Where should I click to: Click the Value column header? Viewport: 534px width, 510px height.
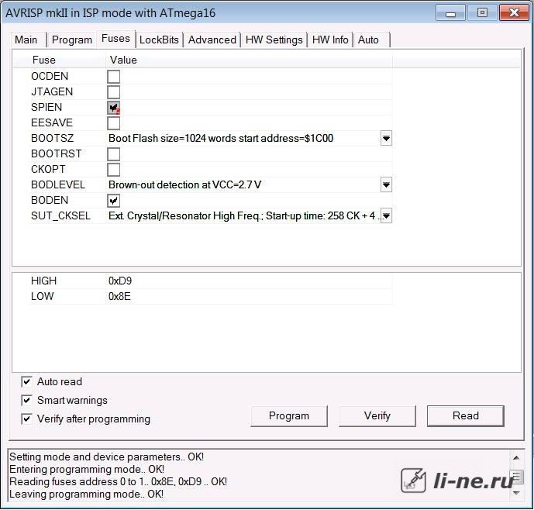[123, 60]
